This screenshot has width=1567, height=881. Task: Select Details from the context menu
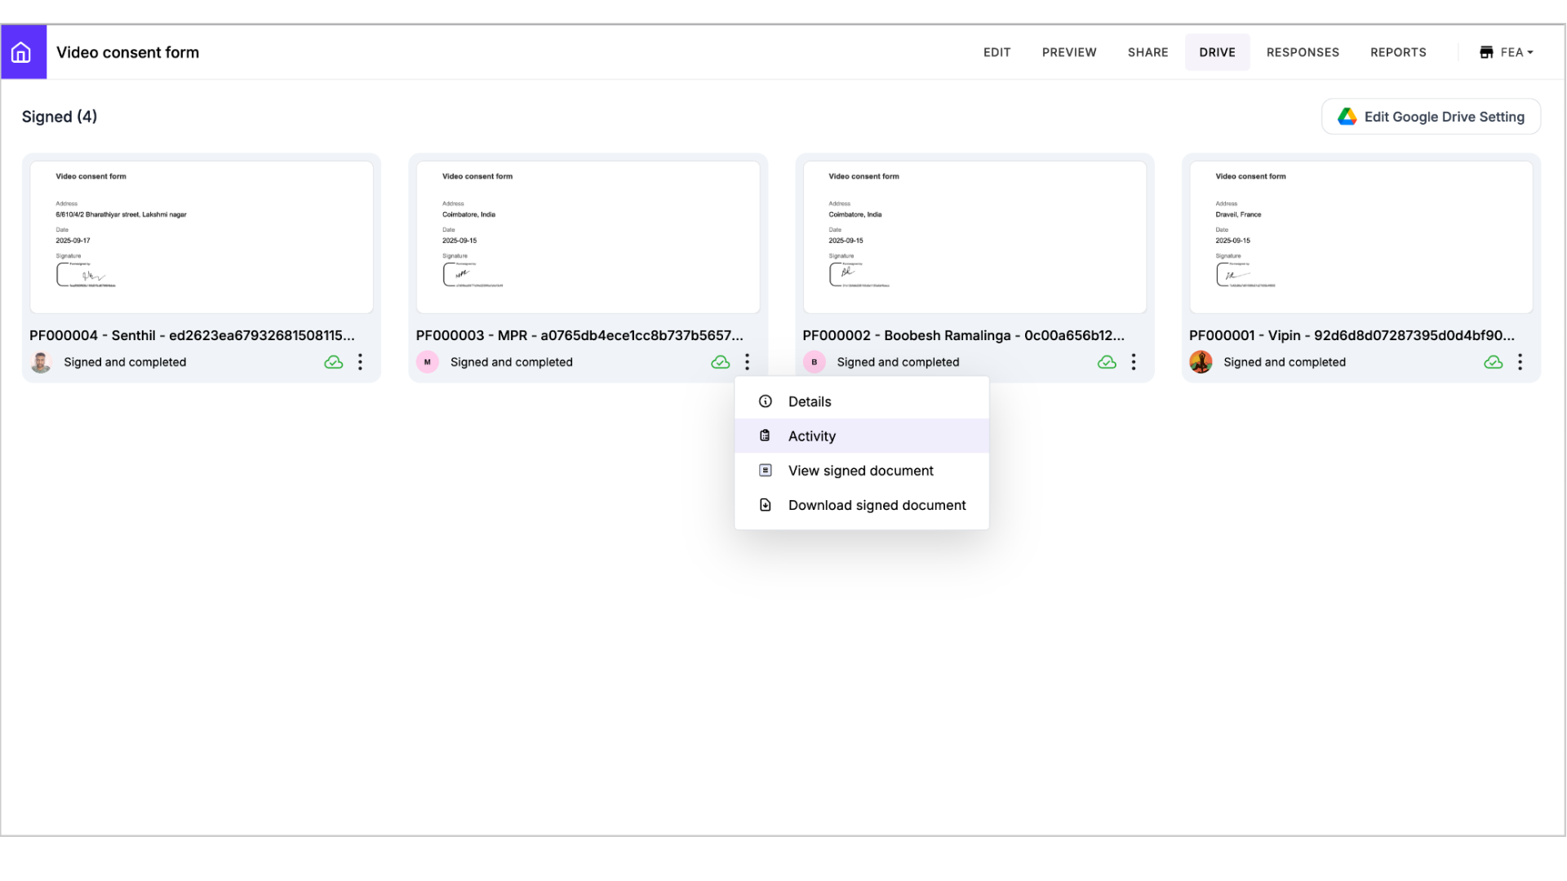[862, 401]
